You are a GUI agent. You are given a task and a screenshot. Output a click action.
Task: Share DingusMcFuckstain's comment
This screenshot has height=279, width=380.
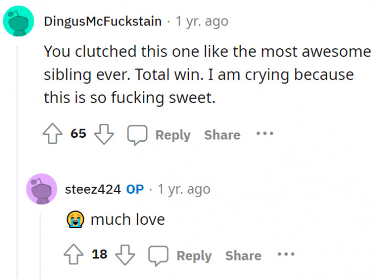(x=222, y=135)
